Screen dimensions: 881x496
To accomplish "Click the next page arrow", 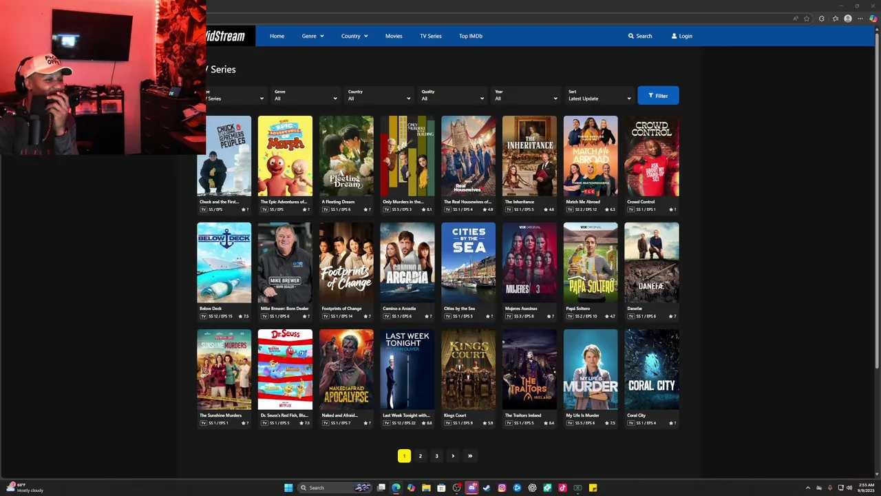I will tap(453, 455).
